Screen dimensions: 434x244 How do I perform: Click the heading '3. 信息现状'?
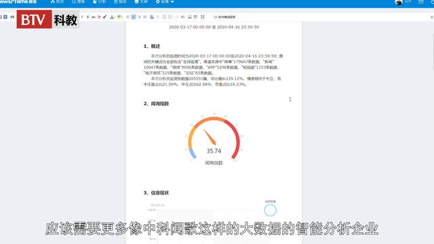coord(156,192)
